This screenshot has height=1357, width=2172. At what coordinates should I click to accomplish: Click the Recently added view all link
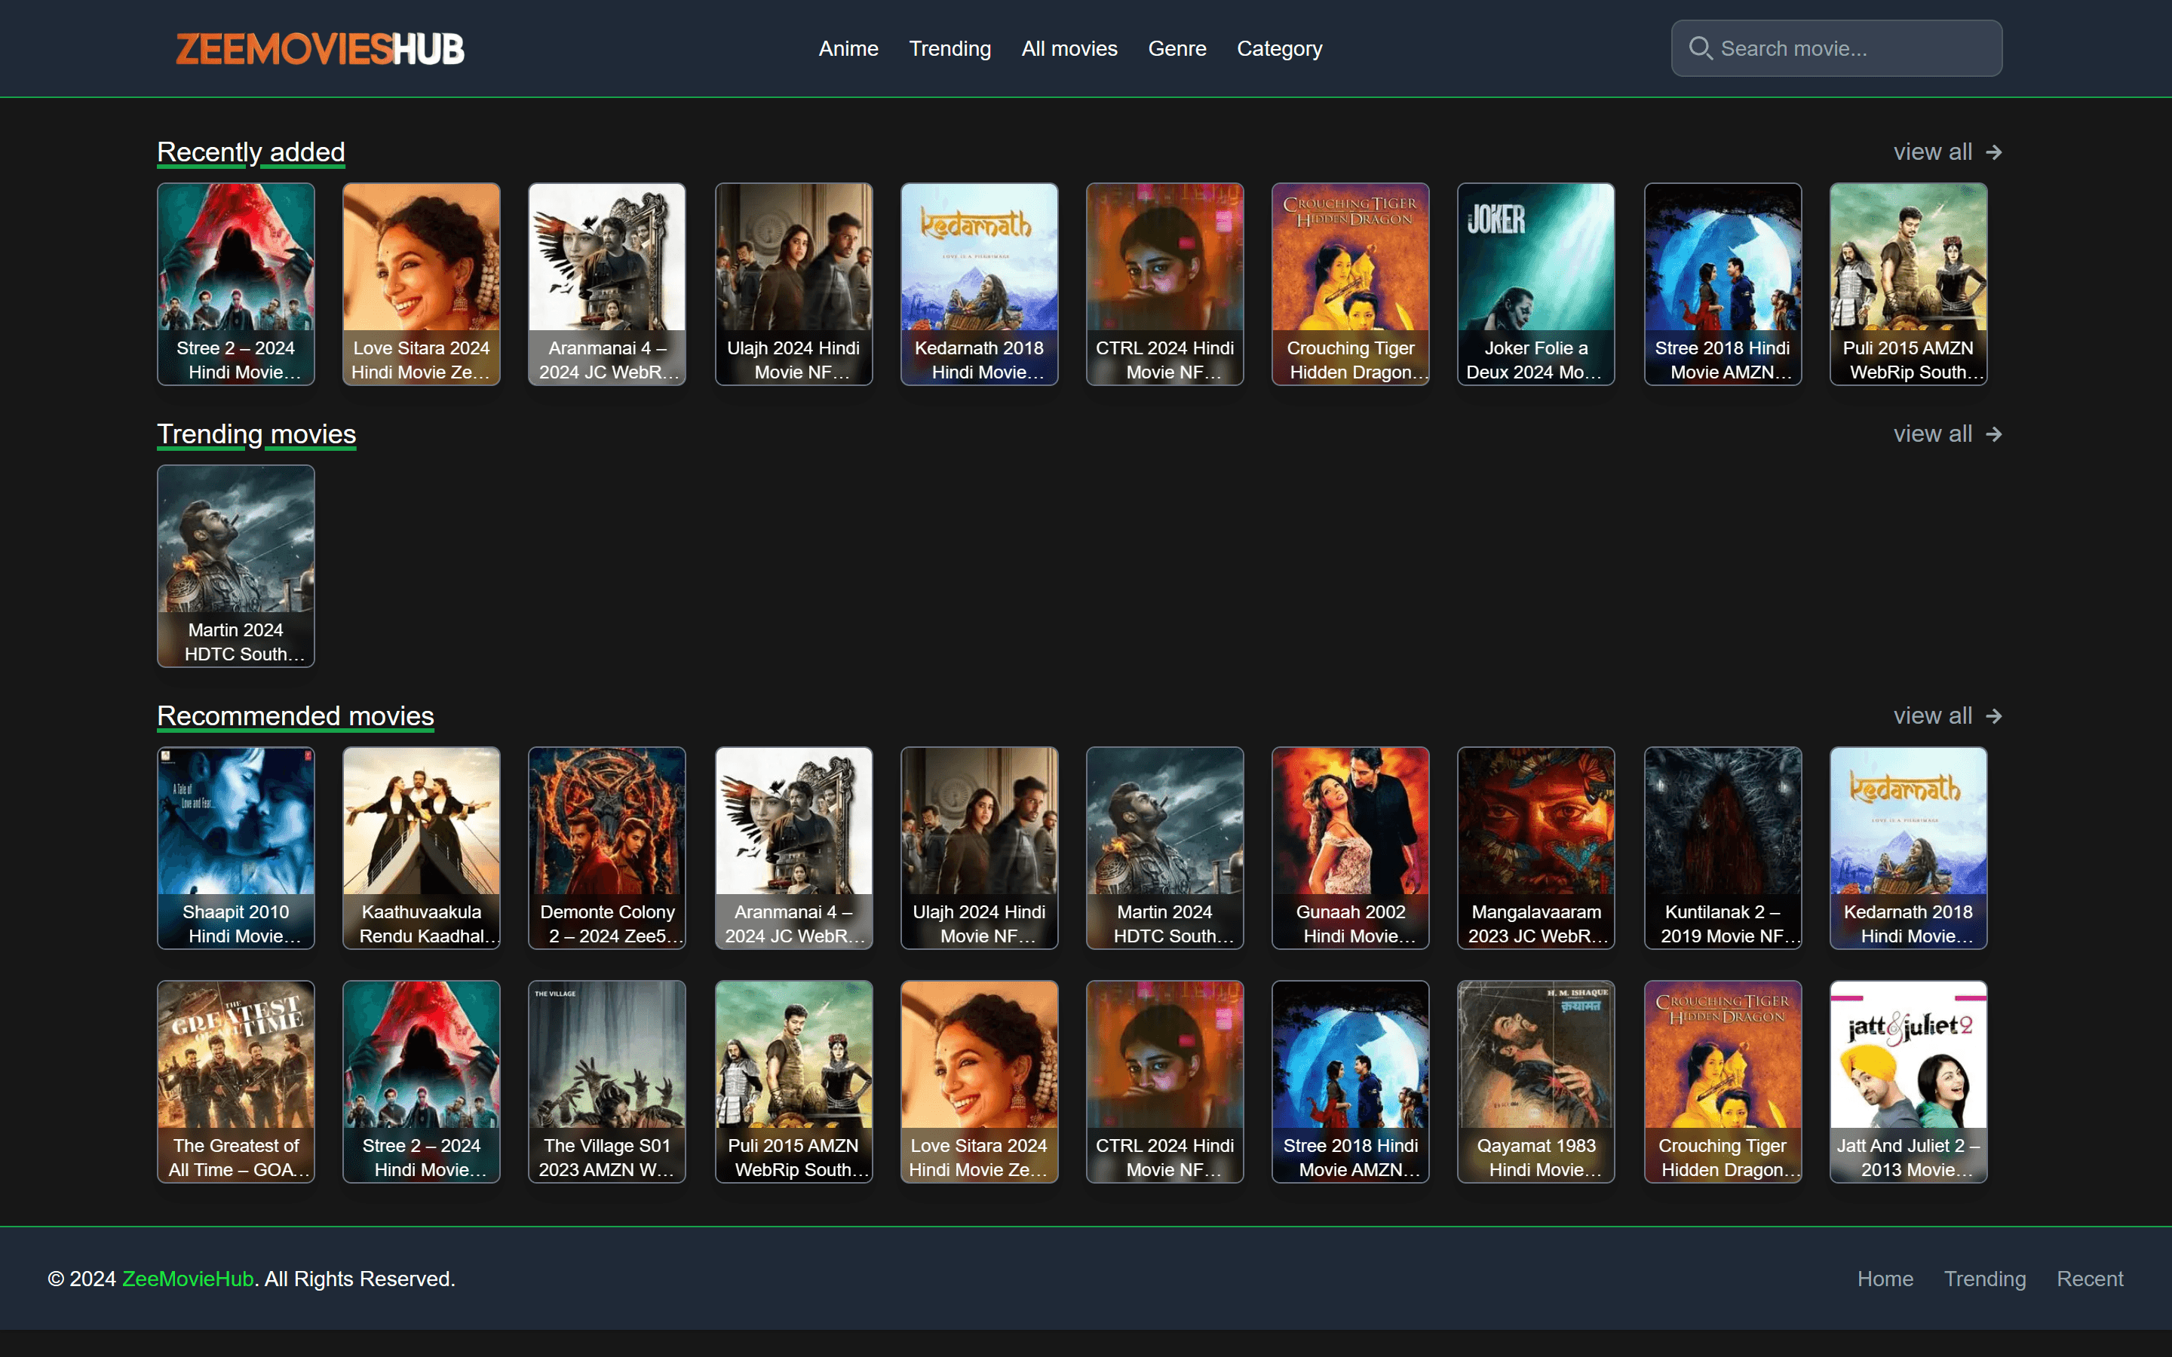[x=1931, y=152]
